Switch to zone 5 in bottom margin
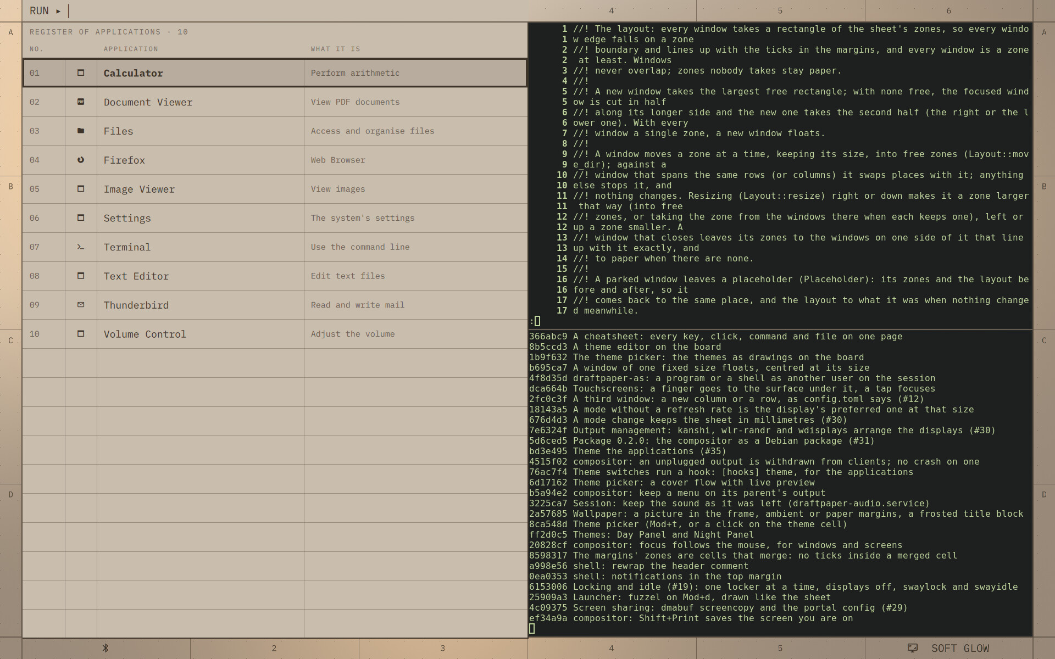This screenshot has height=659, width=1055. coord(780,649)
